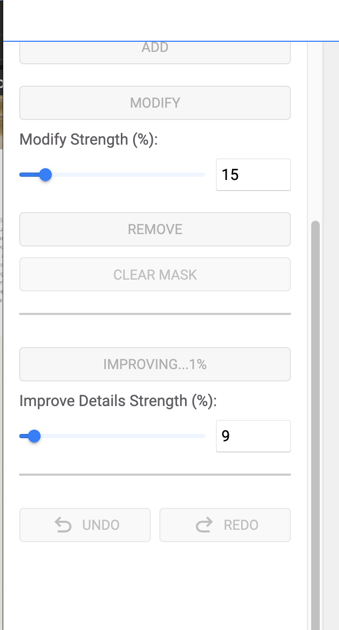Click the undo arrow icon
This screenshot has height=630, width=339.
coord(63,525)
